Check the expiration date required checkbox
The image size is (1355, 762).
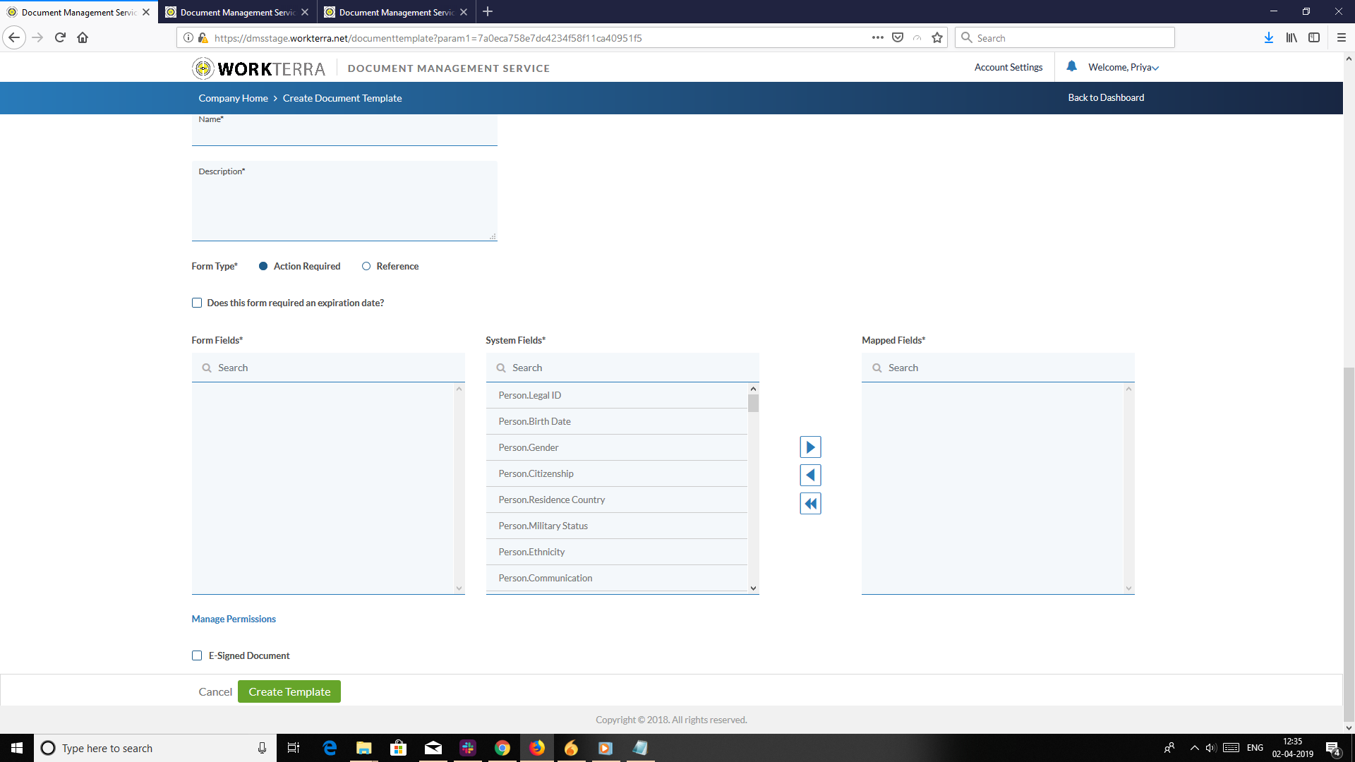point(197,303)
